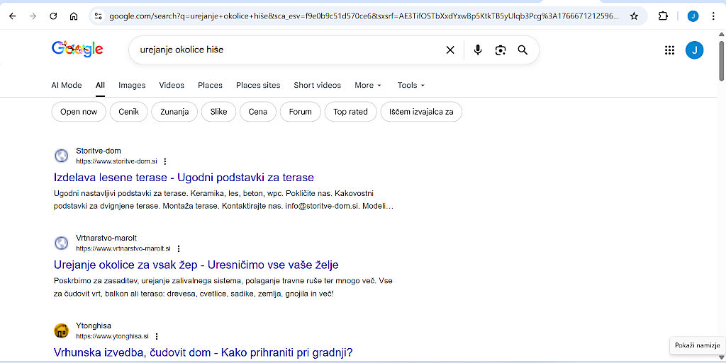Select the All results tab

[x=100, y=85]
